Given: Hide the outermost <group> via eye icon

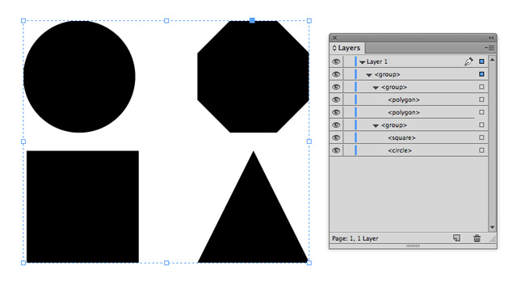Looking at the screenshot, I should (336, 74).
